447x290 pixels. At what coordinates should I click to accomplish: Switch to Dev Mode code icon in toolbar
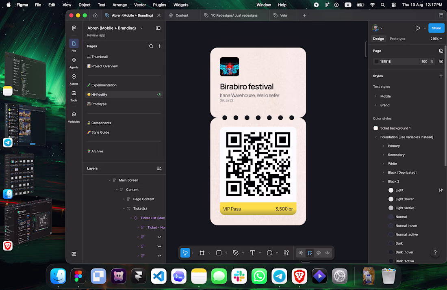coord(327,253)
